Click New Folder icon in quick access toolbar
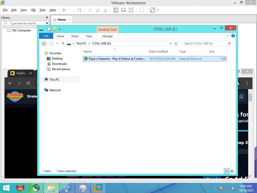Viewport: 257px width, 193px height. point(55,29)
